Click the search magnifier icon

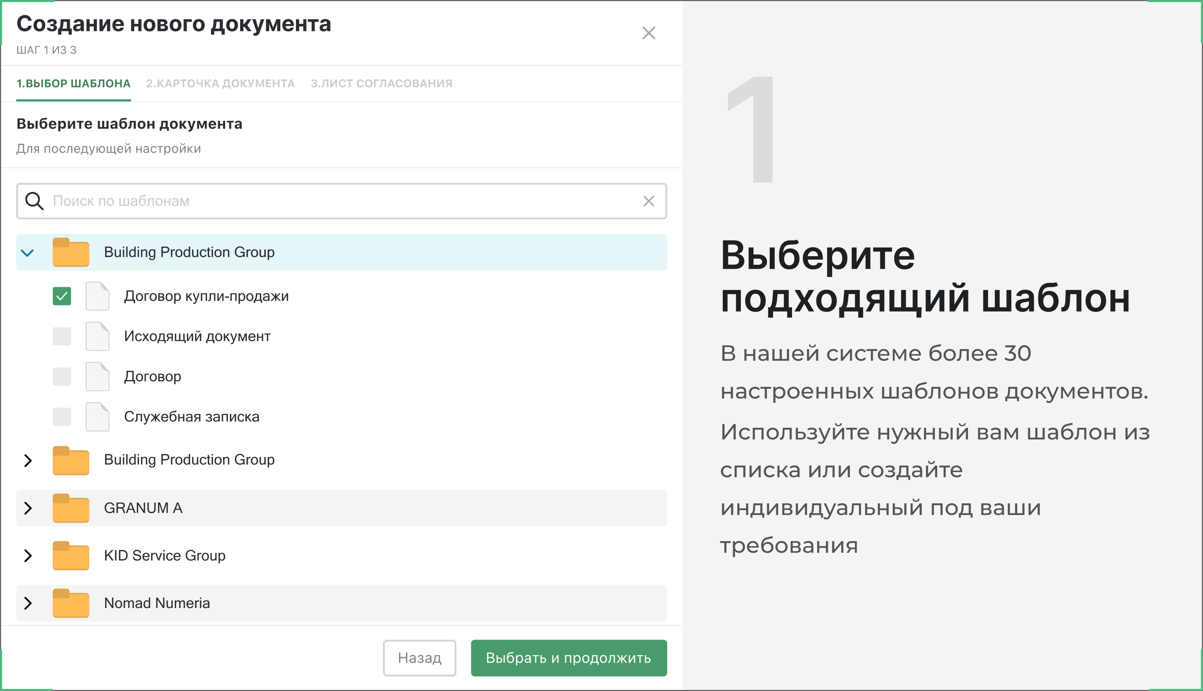[x=34, y=201]
